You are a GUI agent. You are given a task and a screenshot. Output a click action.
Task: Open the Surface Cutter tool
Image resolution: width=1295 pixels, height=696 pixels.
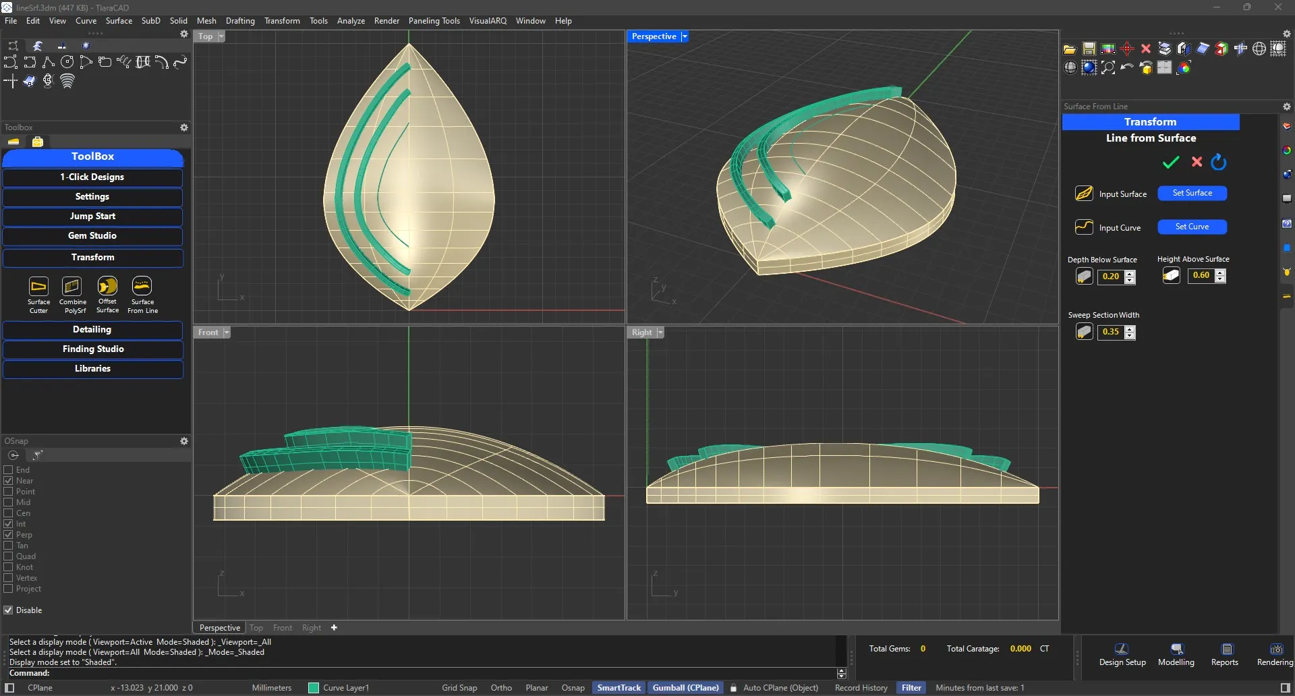pos(38,286)
